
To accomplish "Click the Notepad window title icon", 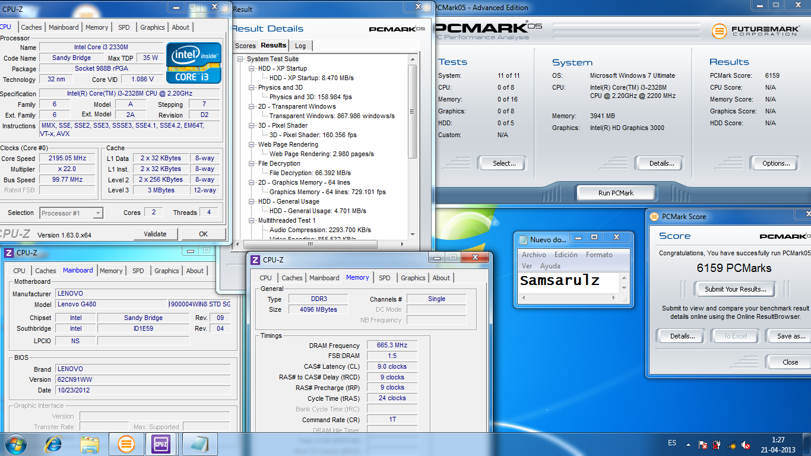I will (x=522, y=240).
